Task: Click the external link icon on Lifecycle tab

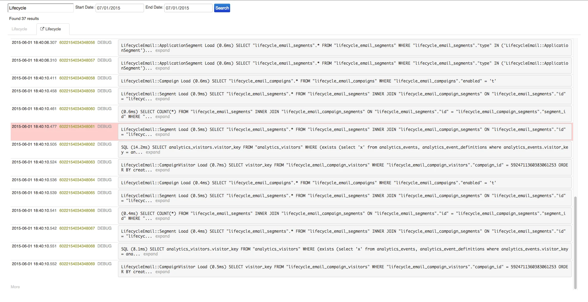Action: point(42,29)
